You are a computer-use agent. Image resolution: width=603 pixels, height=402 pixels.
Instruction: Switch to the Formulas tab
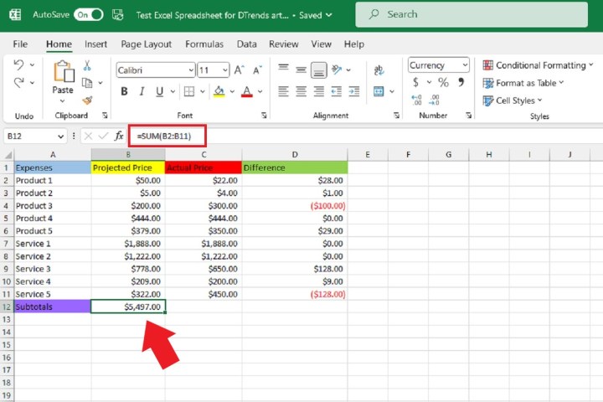click(204, 44)
